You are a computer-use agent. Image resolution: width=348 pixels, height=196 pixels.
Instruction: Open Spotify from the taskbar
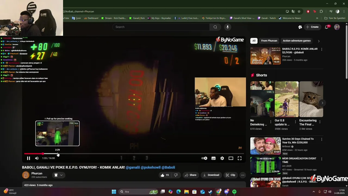click(x=234, y=192)
